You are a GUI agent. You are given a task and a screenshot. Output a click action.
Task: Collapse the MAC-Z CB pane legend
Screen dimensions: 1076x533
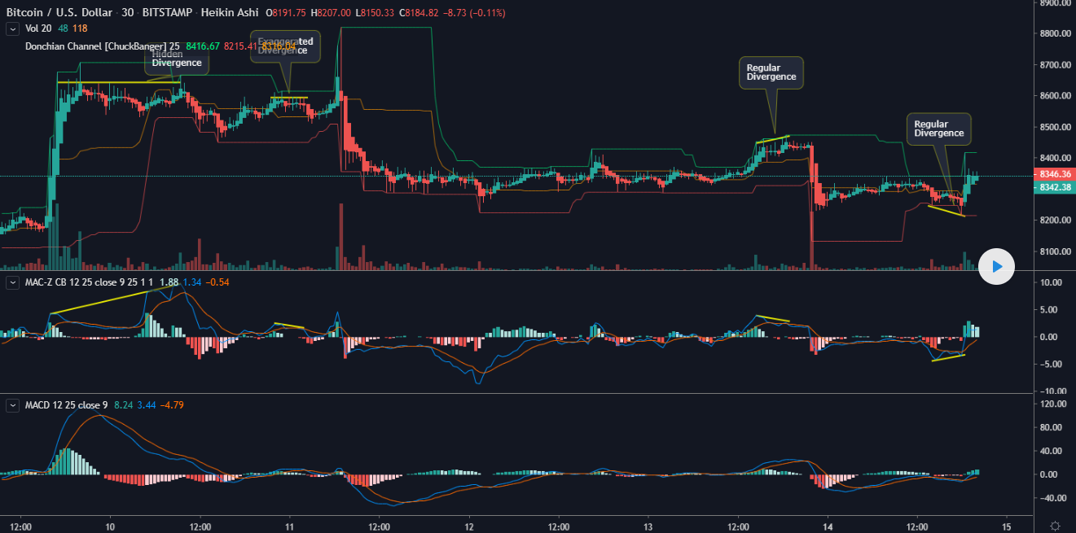[12, 282]
